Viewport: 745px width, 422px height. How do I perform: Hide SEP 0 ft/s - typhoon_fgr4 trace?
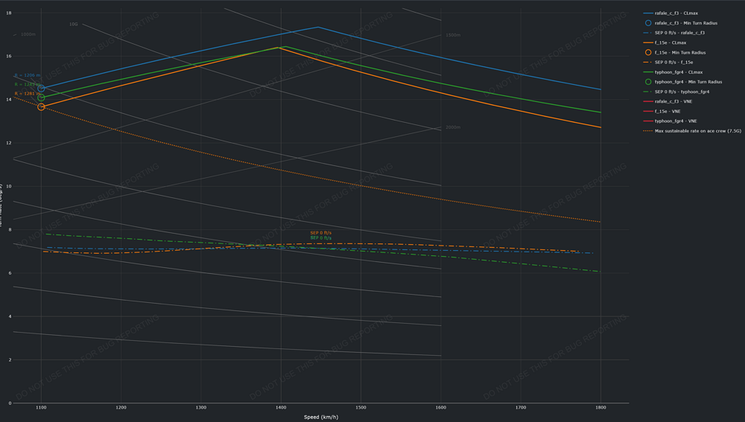682,92
